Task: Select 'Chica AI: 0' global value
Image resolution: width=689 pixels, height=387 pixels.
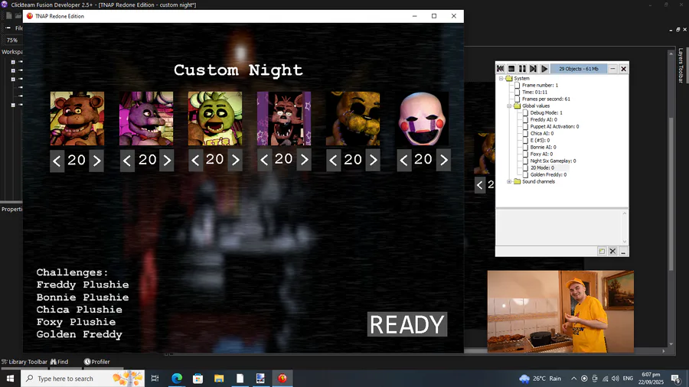Action: [542, 133]
